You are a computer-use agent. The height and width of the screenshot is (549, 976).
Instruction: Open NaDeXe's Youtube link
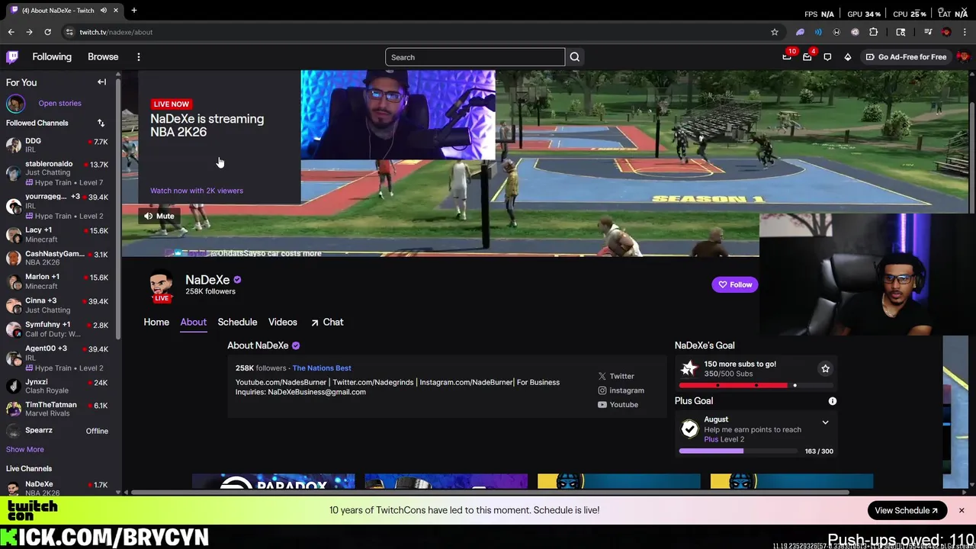tap(618, 405)
